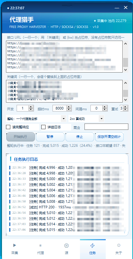Viewport: 133px width, 259px height.
Task: Increase 间隔ms value with up arrow
Action: pos(105,107)
